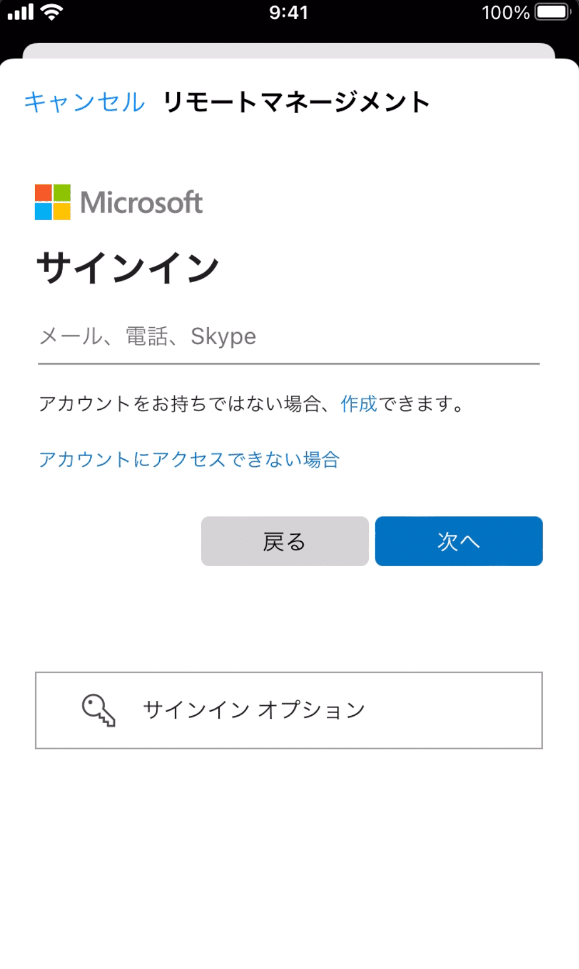The height and width of the screenshot is (969, 579).
Task: Click the サインイン heading text
Action: pos(128,266)
